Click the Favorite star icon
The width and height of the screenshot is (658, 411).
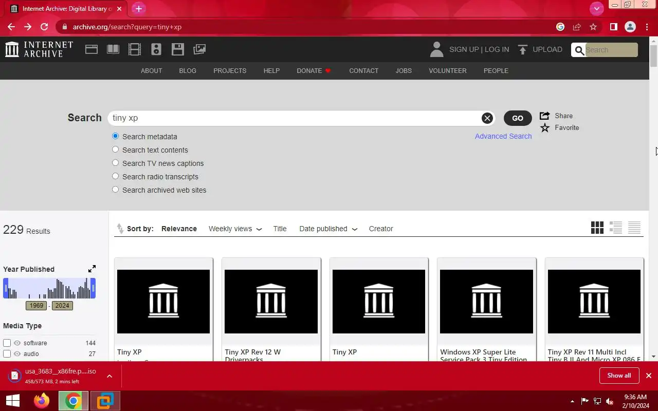[545, 127]
